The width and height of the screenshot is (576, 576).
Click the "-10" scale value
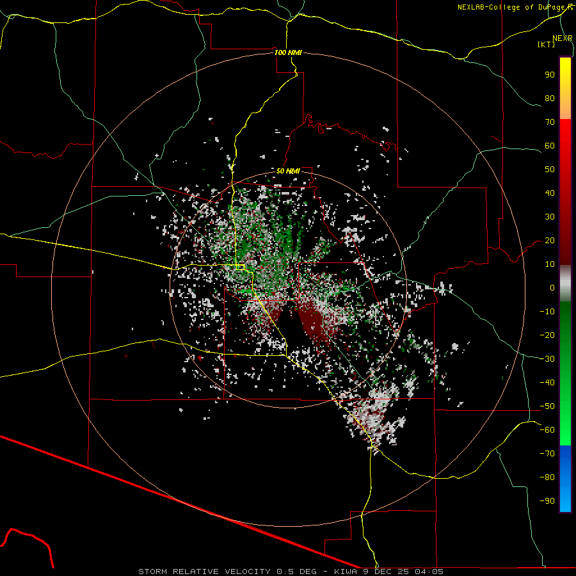click(x=547, y=312)
